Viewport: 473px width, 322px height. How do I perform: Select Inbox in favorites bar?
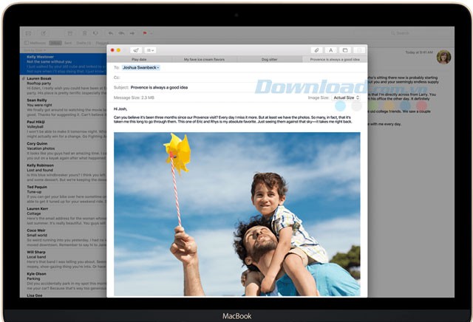pyautogui.click(x=55, y=43)
